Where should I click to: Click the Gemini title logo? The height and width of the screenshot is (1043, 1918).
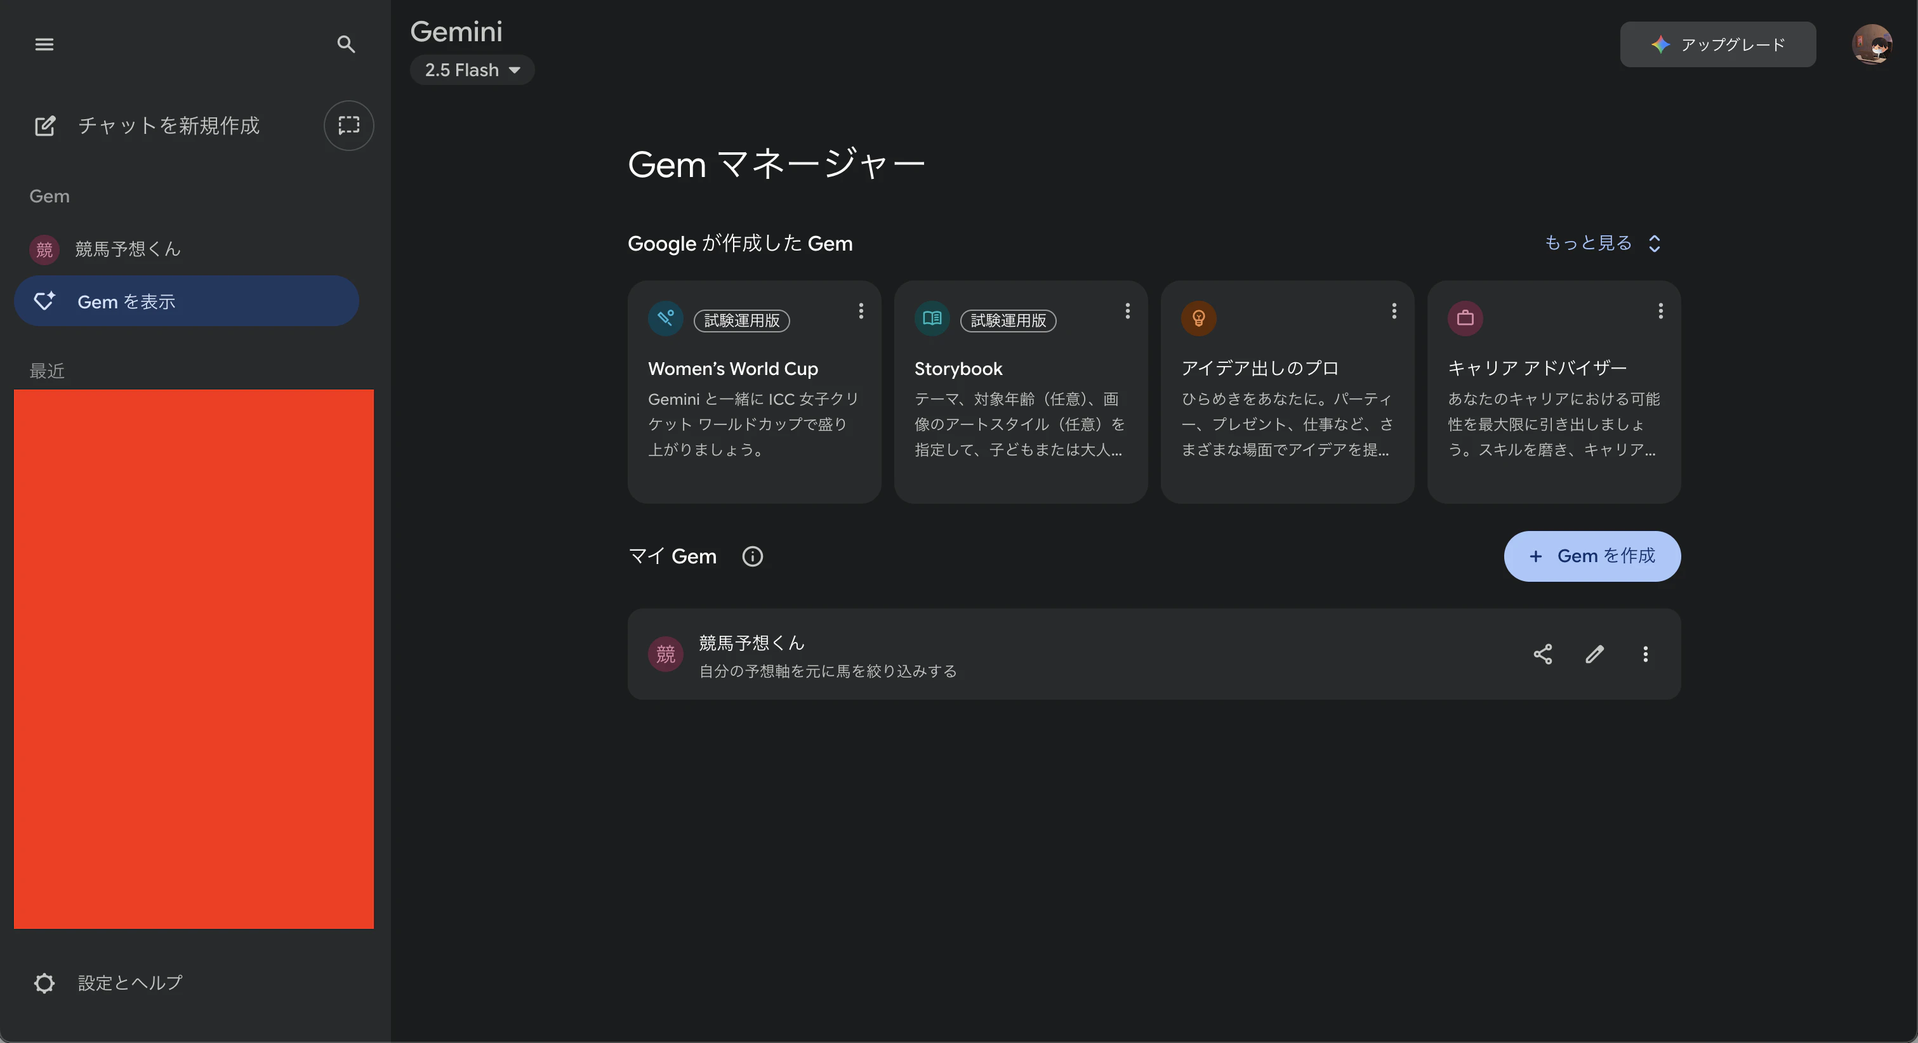pyautogui.click(x=456, y=31)
